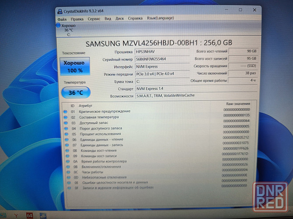The image size is (293, 219).
Task: Click status dot of Небезопасные отключения row
Action: 69,178
